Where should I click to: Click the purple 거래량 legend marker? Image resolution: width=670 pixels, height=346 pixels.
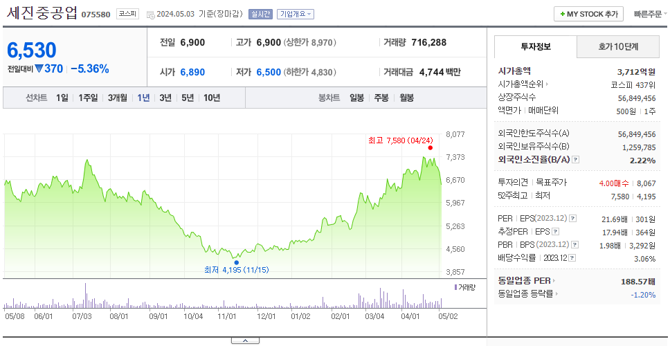point(455,287)
